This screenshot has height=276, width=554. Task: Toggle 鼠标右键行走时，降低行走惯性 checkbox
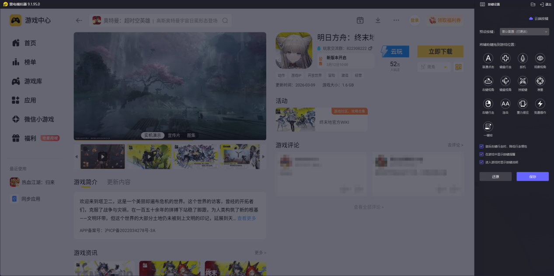[x=481, y=147]
